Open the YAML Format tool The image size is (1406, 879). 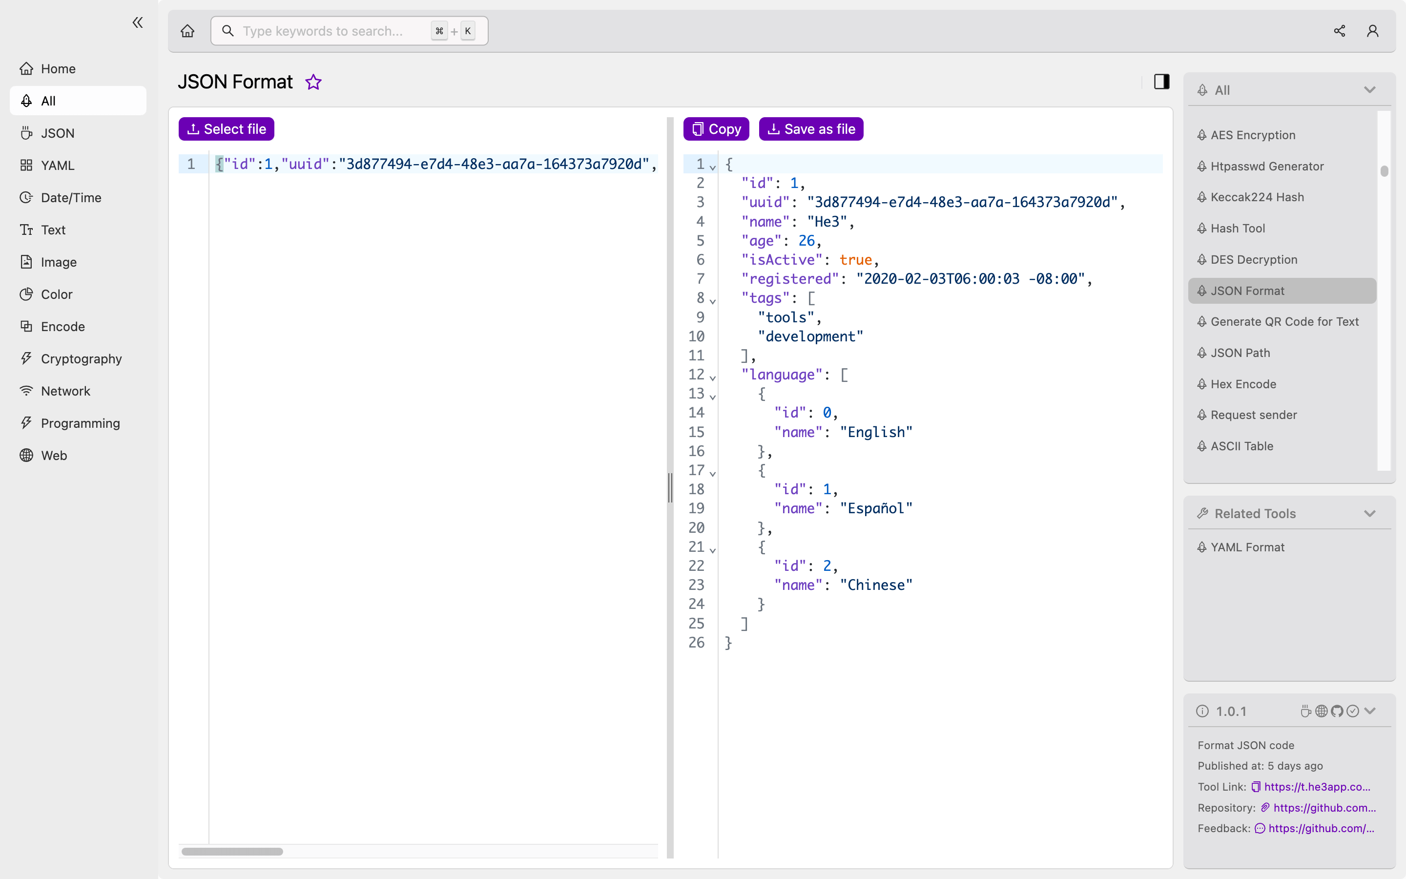point(1247,547)
